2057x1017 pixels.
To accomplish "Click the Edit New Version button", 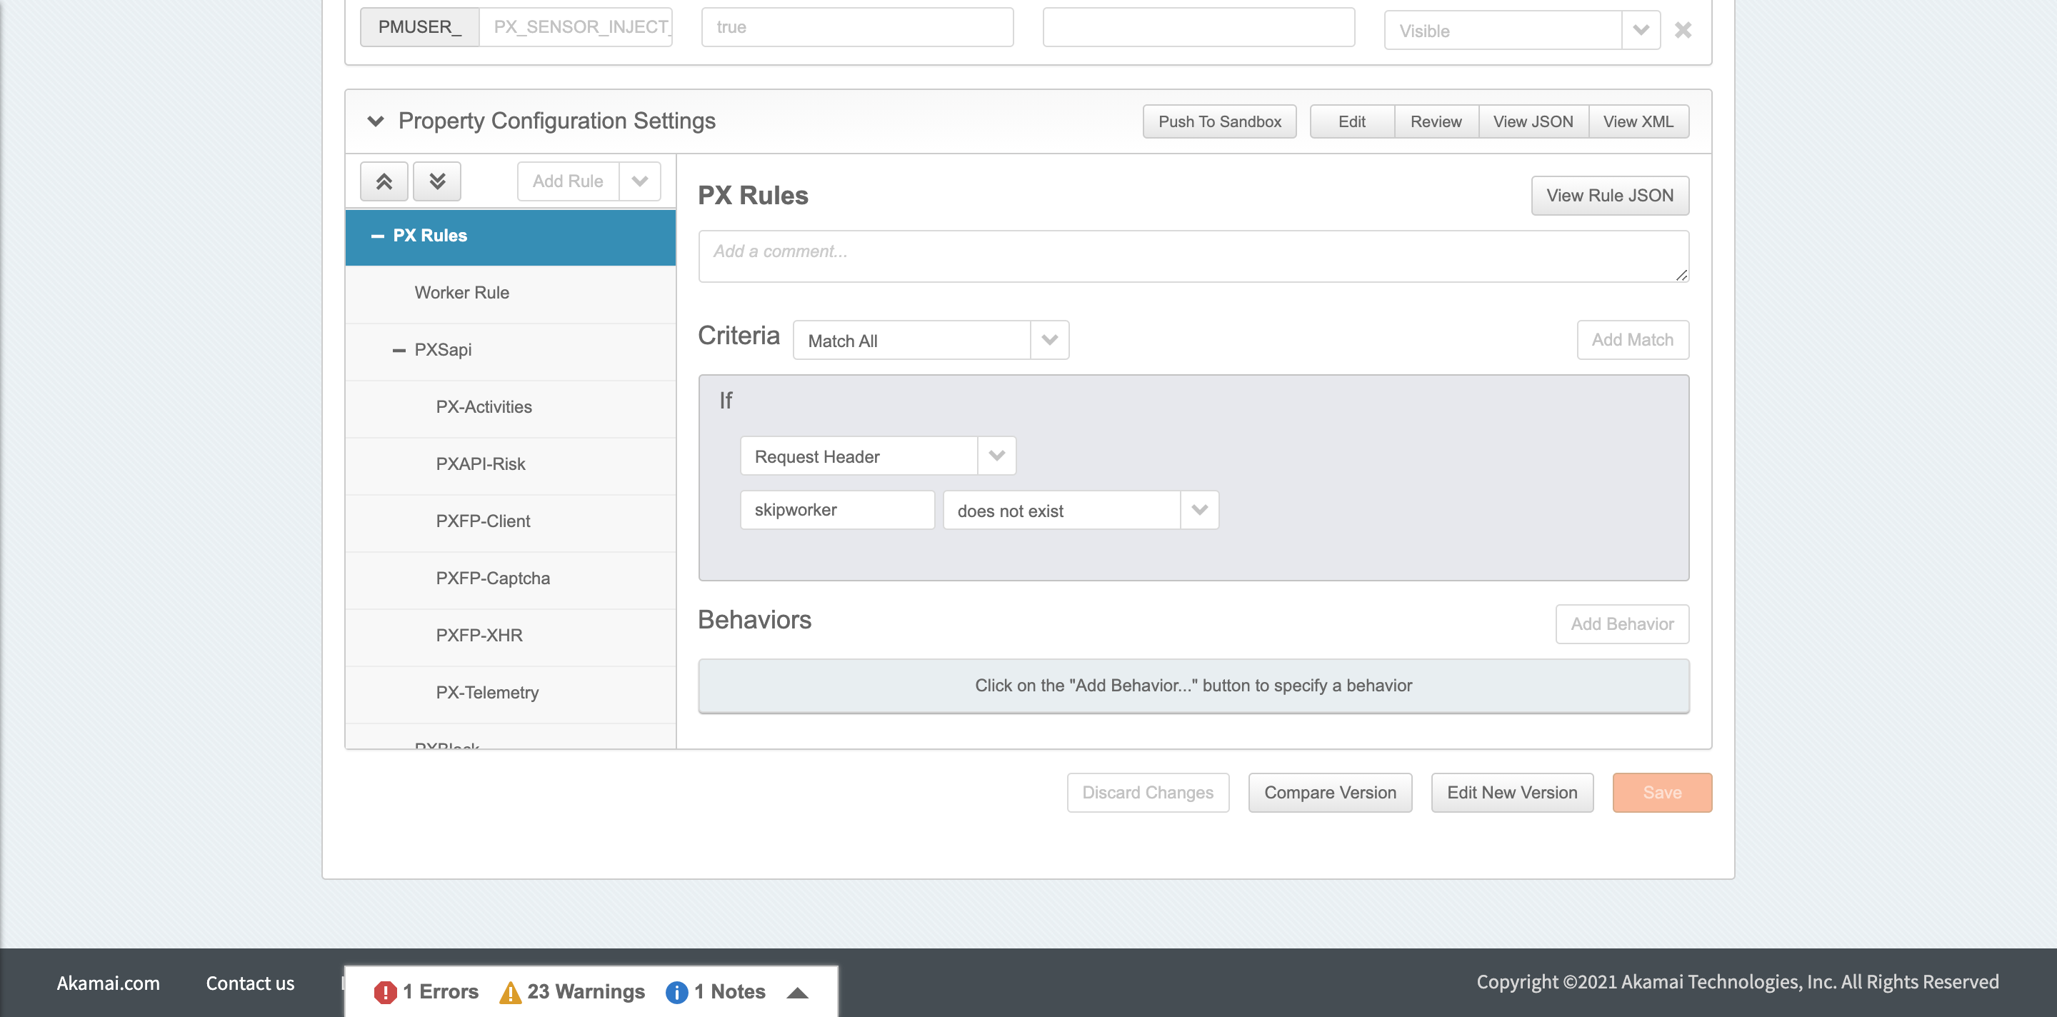I will point(1511,793).
